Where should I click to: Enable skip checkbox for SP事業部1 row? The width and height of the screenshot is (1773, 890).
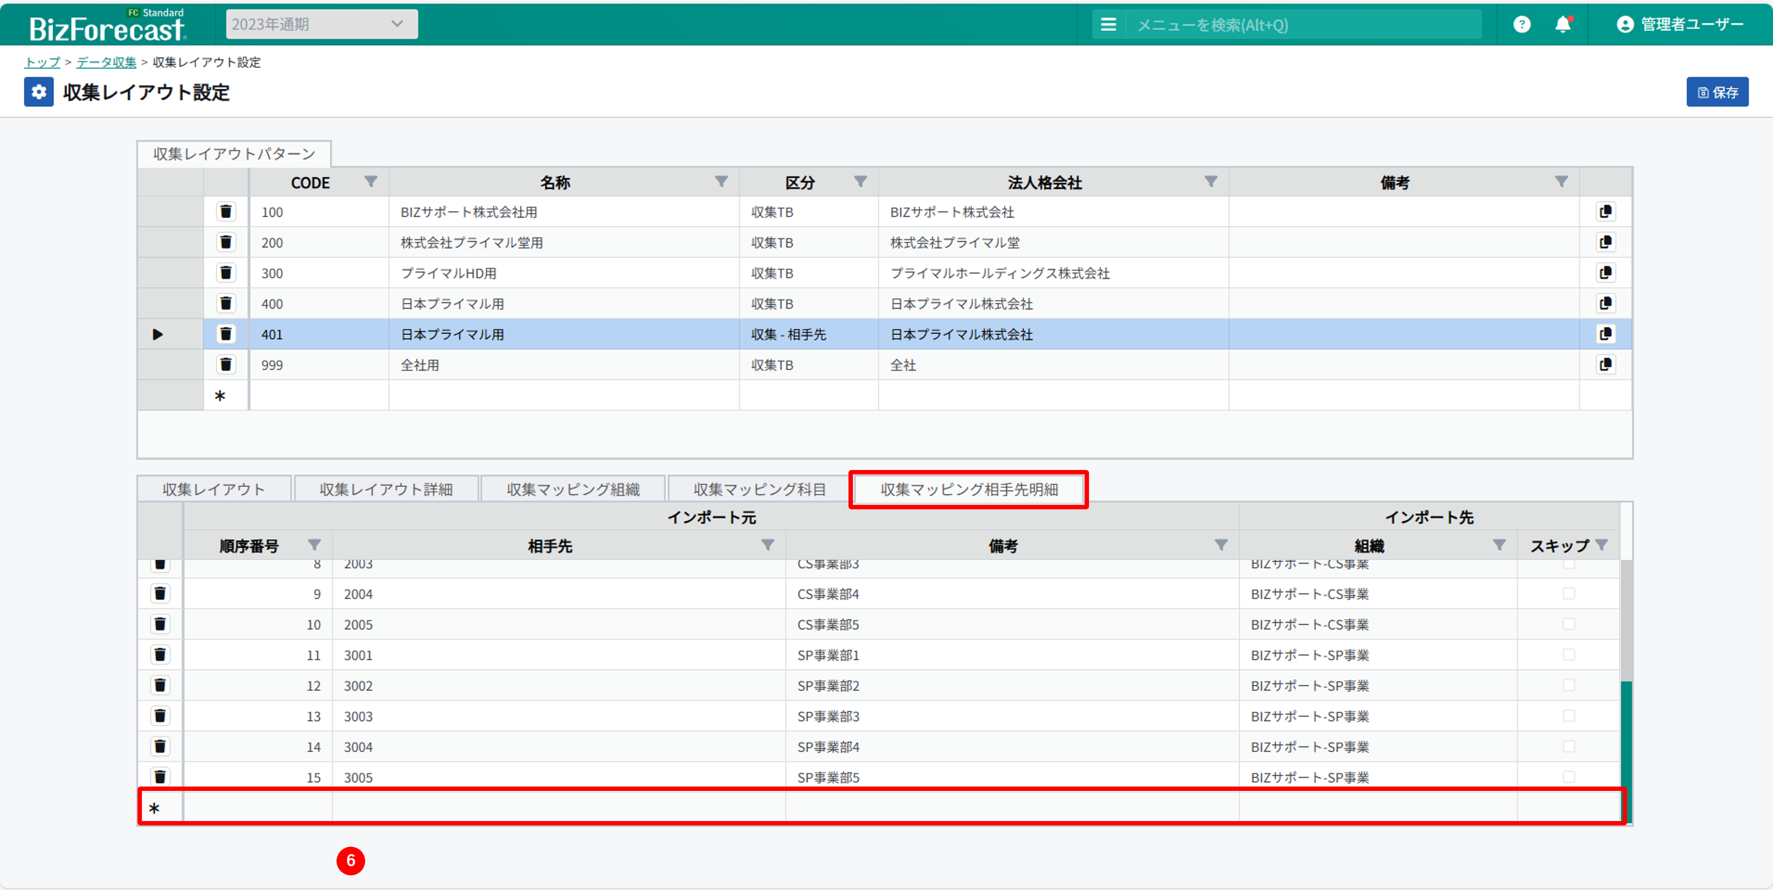pyautogui.click(x=1569, y=655)
